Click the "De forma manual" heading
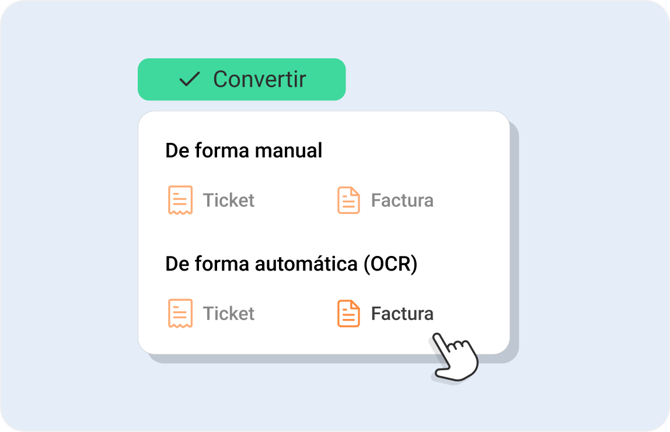This screenshot has height=432, width=670. [244, 150]
